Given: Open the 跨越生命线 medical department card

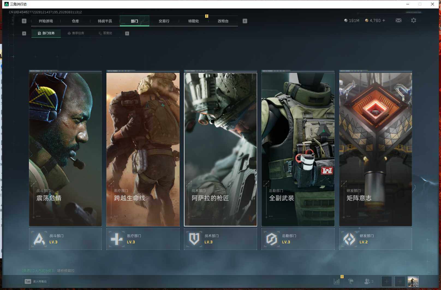Looking at the screenshot, I should tap(143, 149).
